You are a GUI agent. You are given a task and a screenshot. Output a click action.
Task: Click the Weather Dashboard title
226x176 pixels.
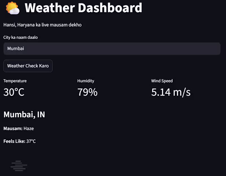pyautogui.click(x=83, y=8)
